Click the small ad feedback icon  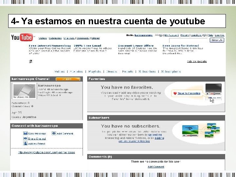tap(30, 61)
